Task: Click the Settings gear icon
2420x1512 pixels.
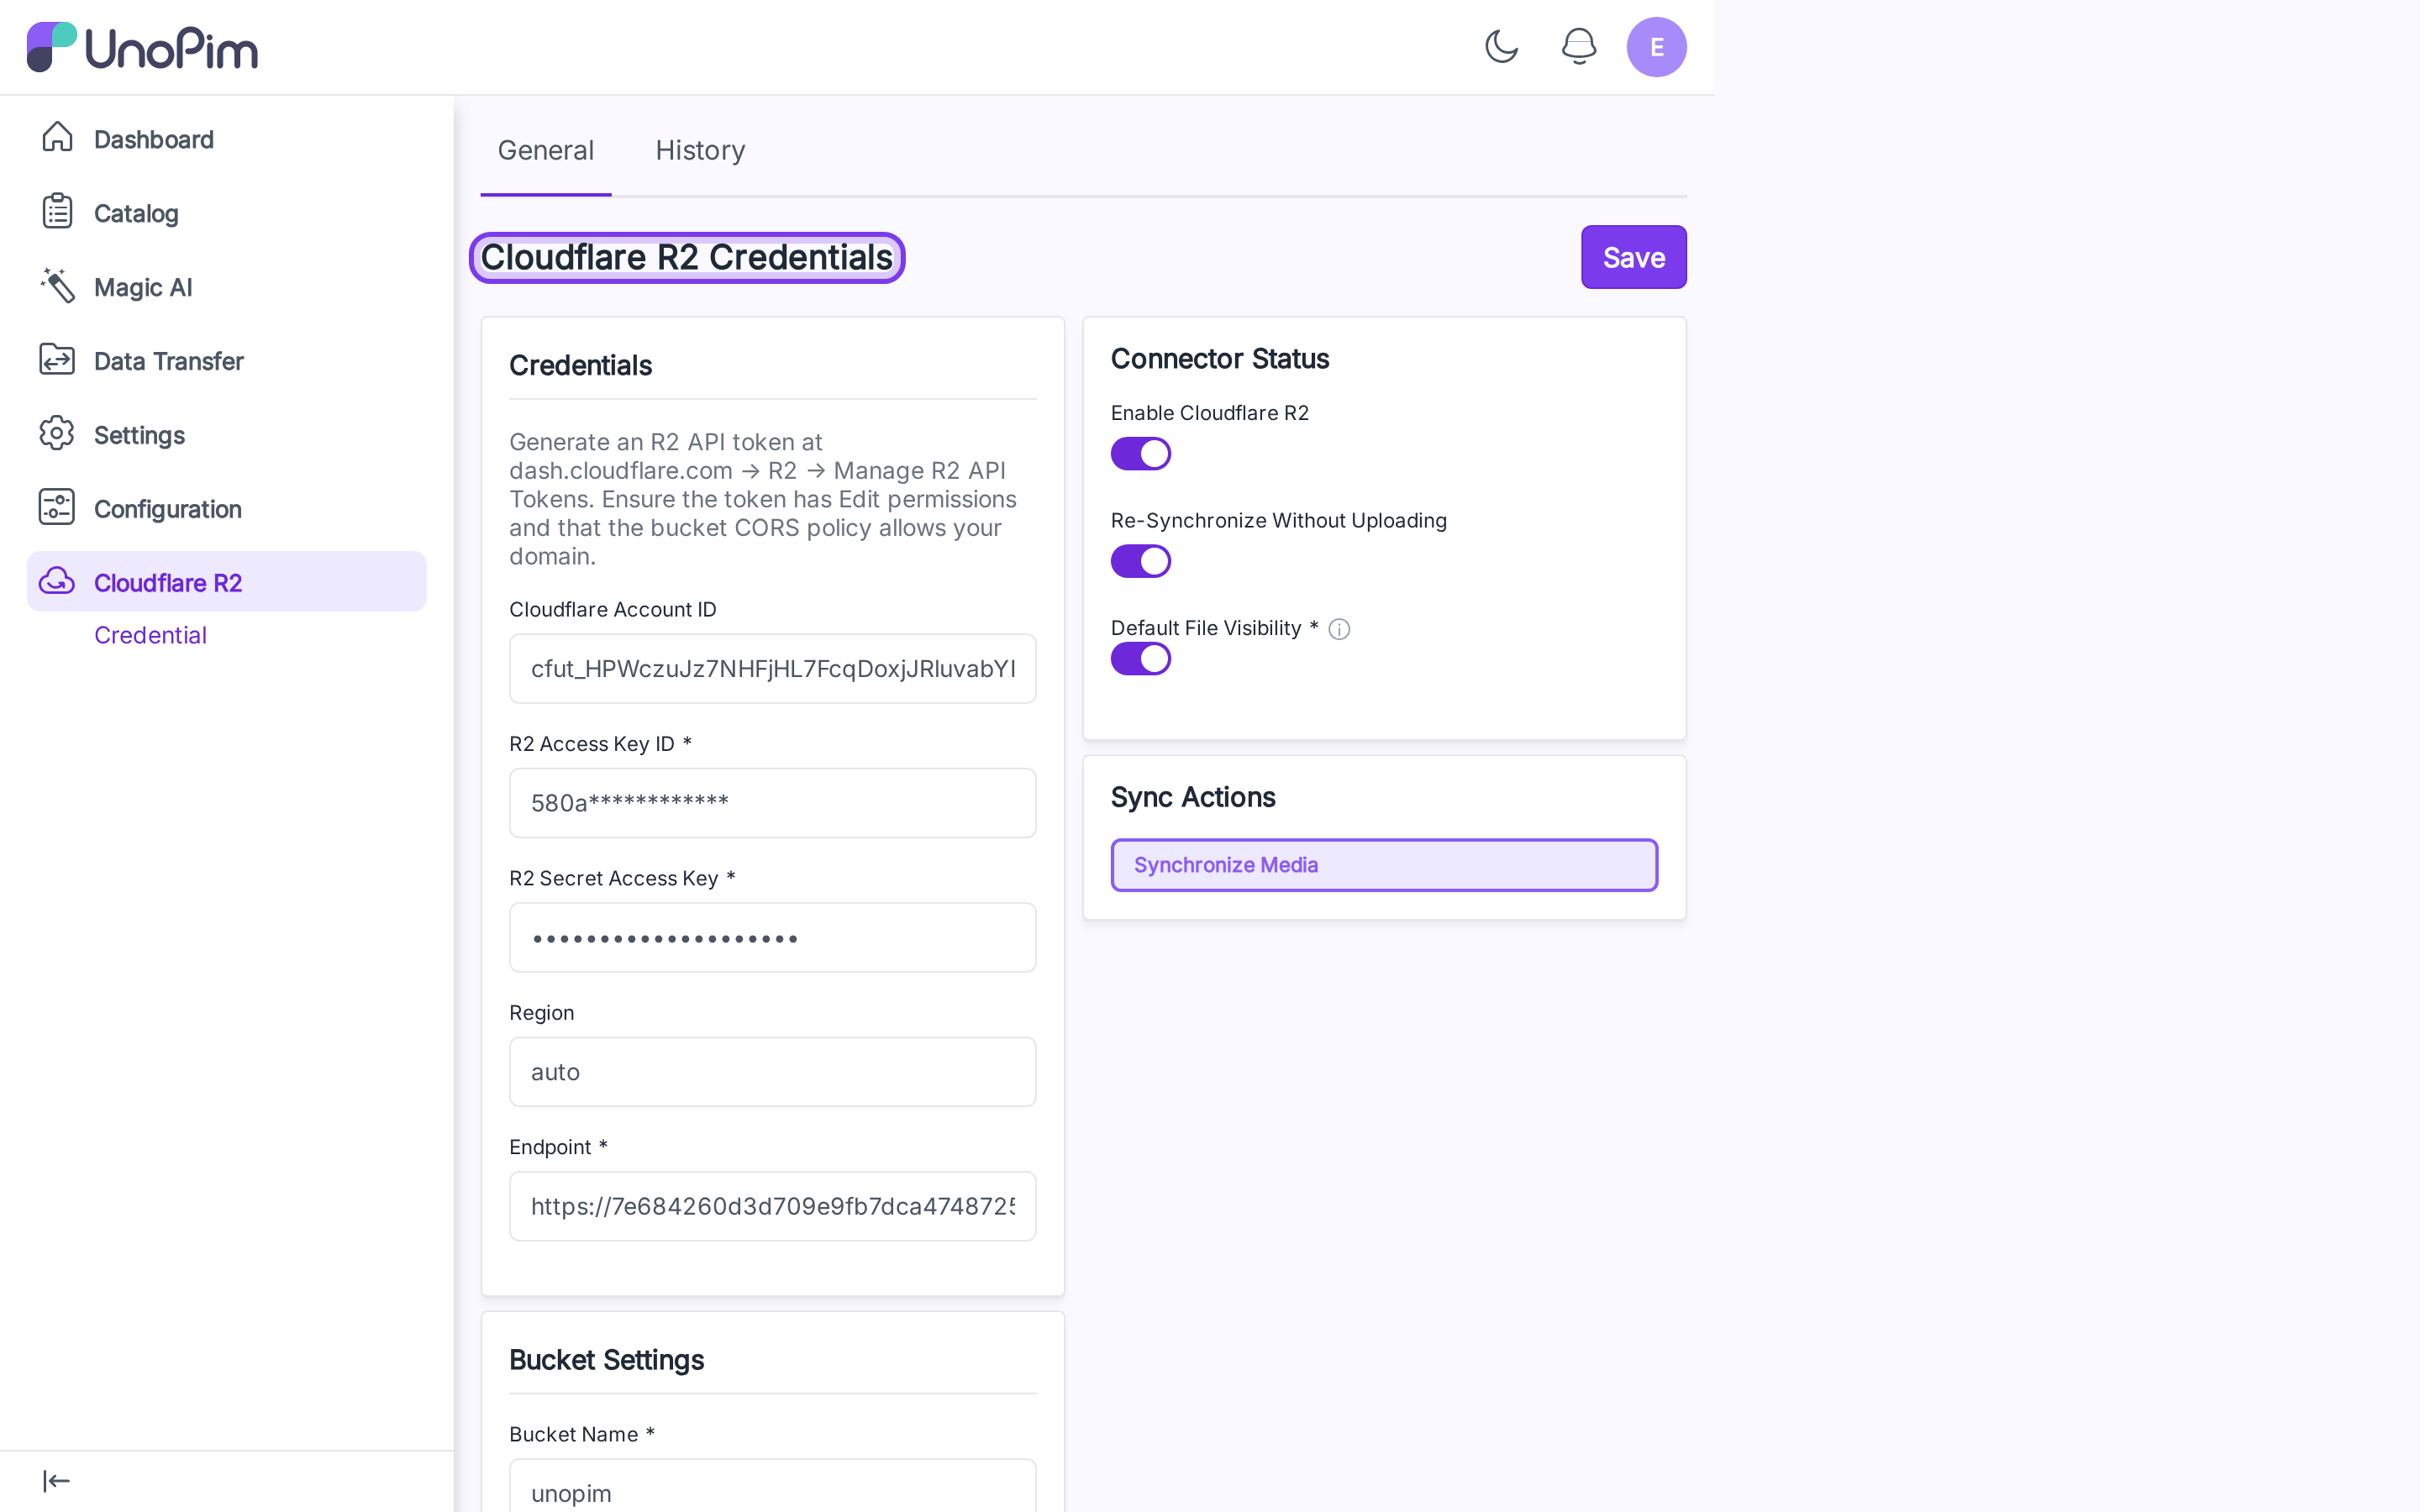Action: click(57, 434)
